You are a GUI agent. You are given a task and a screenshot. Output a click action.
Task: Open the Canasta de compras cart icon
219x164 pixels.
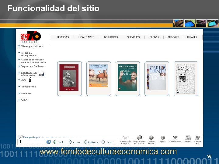[x=125, y=138]
